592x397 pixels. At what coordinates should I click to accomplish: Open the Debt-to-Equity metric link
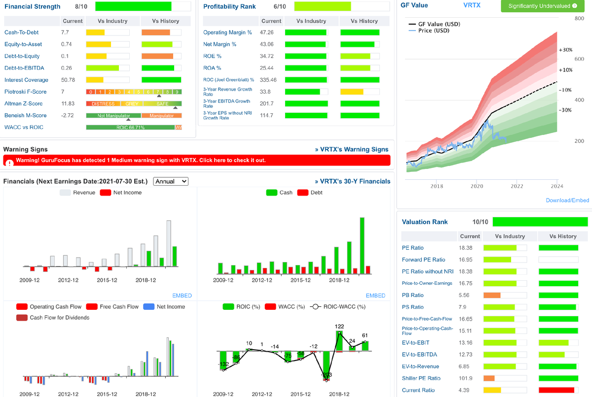[x=22, y=56]
